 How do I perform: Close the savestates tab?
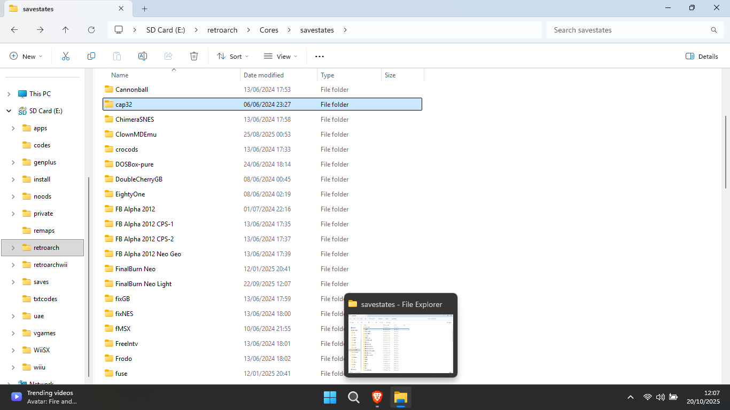tap(121, 9)
